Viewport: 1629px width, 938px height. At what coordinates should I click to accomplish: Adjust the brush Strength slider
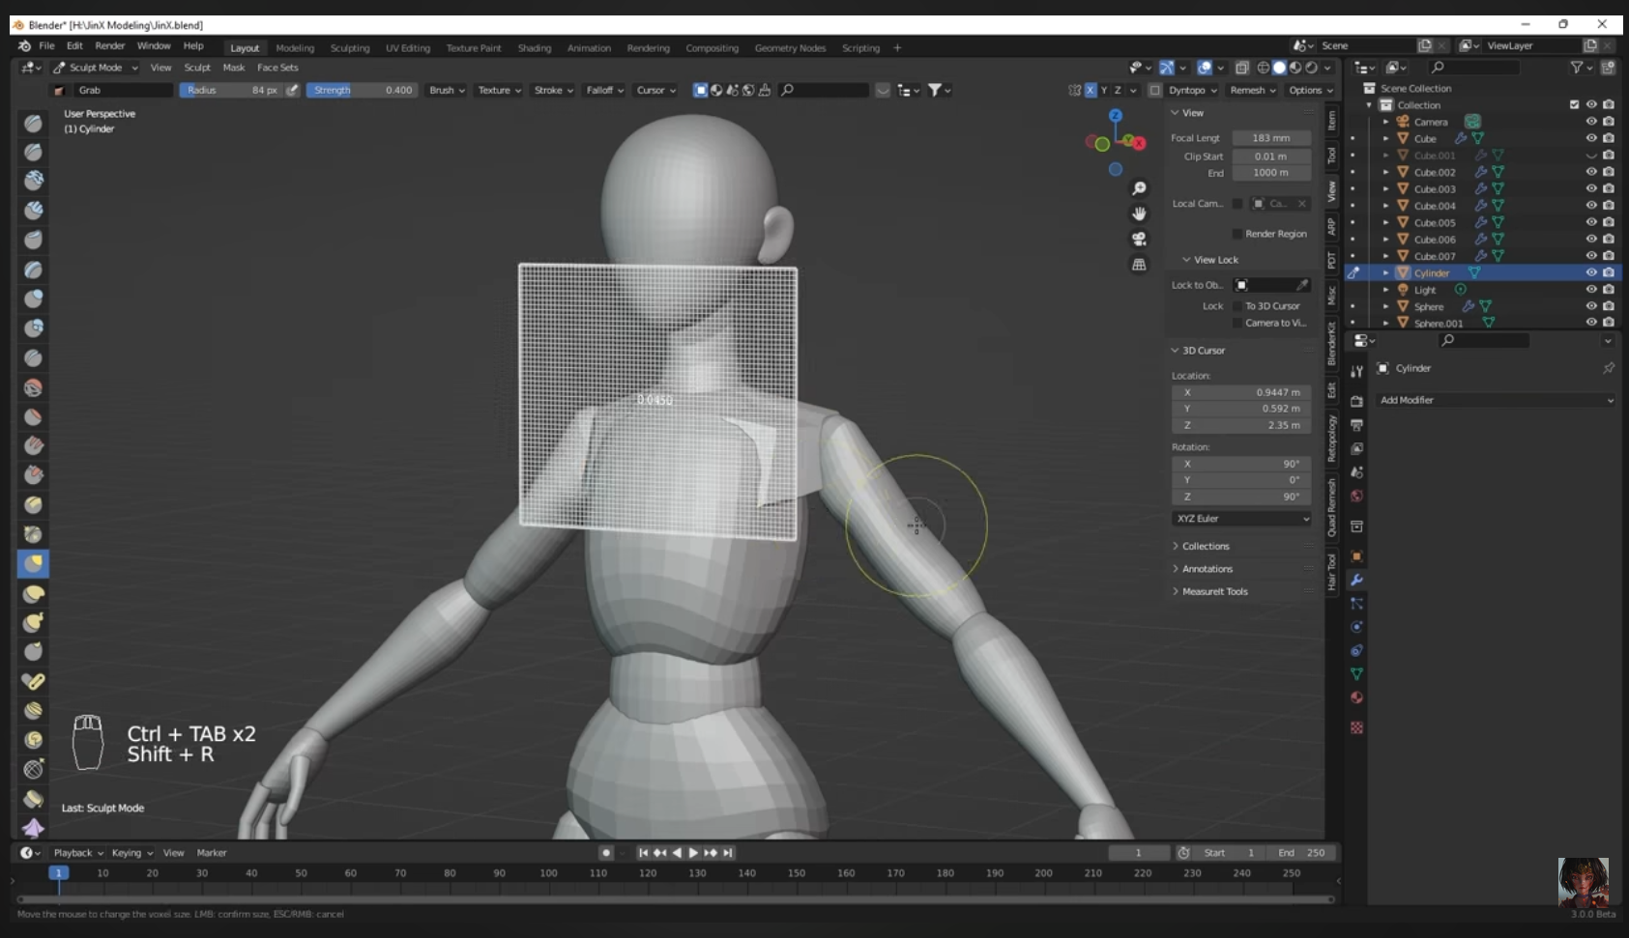point(362,90)
